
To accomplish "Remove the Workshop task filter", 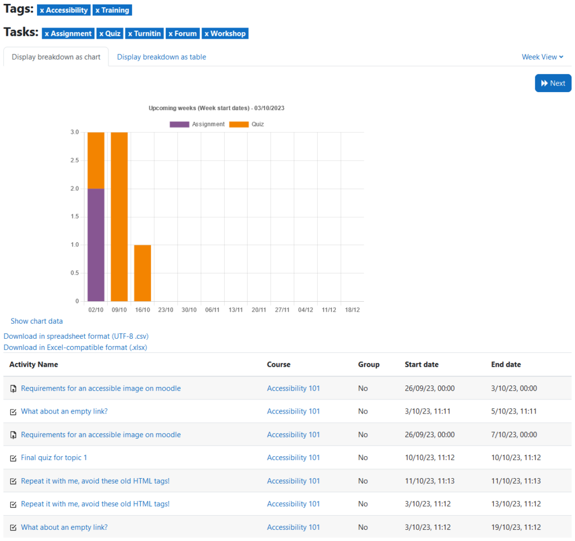I will 225,33.
